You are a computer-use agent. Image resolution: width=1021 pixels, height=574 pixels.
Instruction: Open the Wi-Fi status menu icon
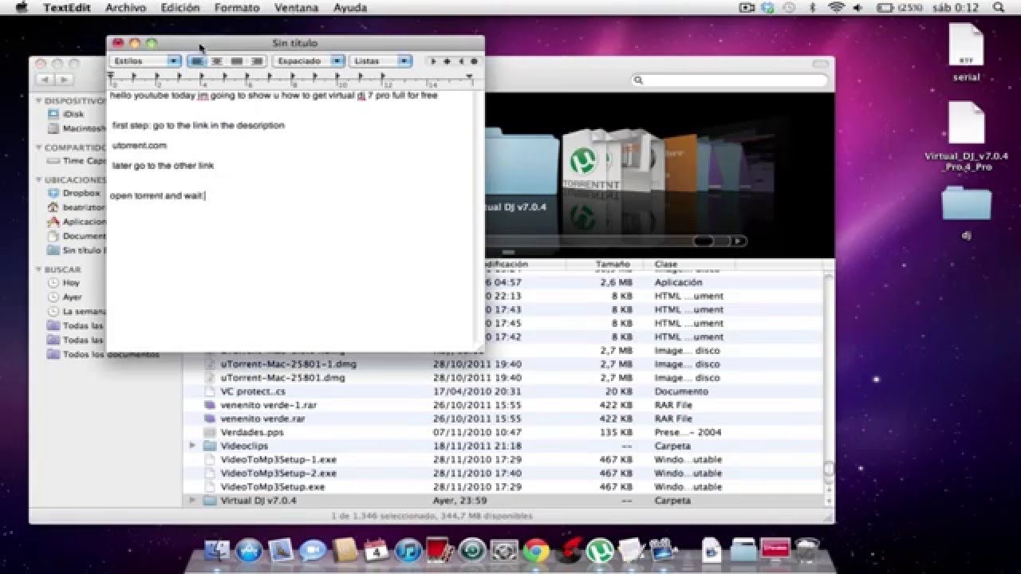(x=837, y=7)
